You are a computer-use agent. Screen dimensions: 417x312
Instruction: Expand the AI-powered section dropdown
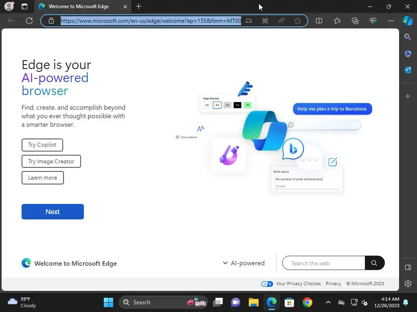coord(244,263)
